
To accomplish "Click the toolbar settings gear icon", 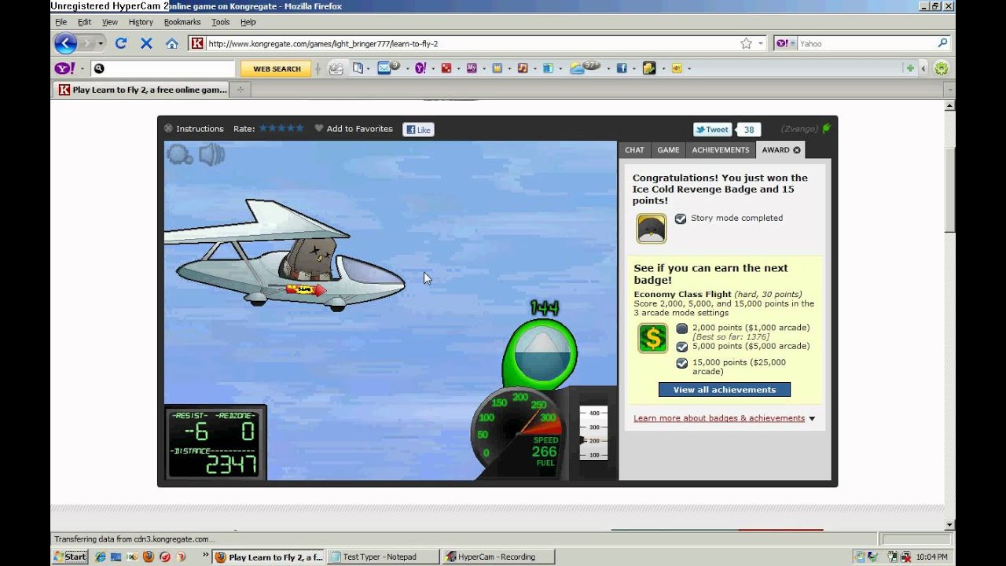I will [x=941, y=68].
